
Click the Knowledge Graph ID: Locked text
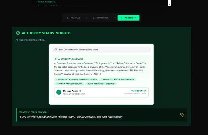135,93
